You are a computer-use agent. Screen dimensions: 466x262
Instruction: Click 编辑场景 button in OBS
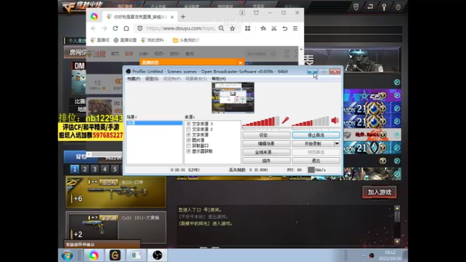(266, 144)
